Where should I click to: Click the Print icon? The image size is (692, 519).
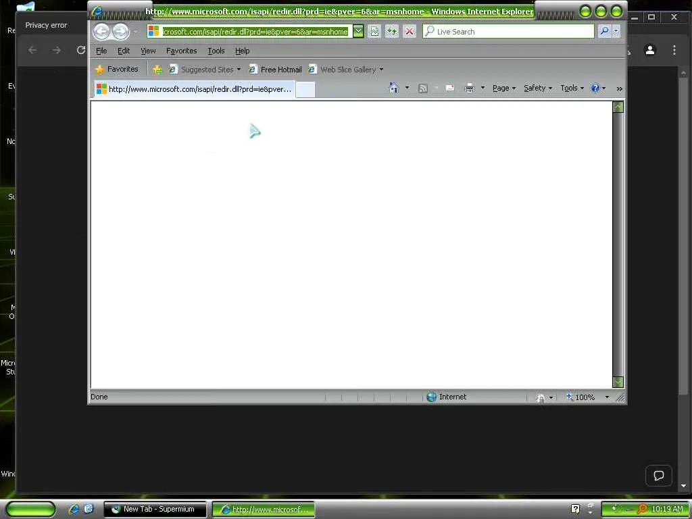coord(470,89)
